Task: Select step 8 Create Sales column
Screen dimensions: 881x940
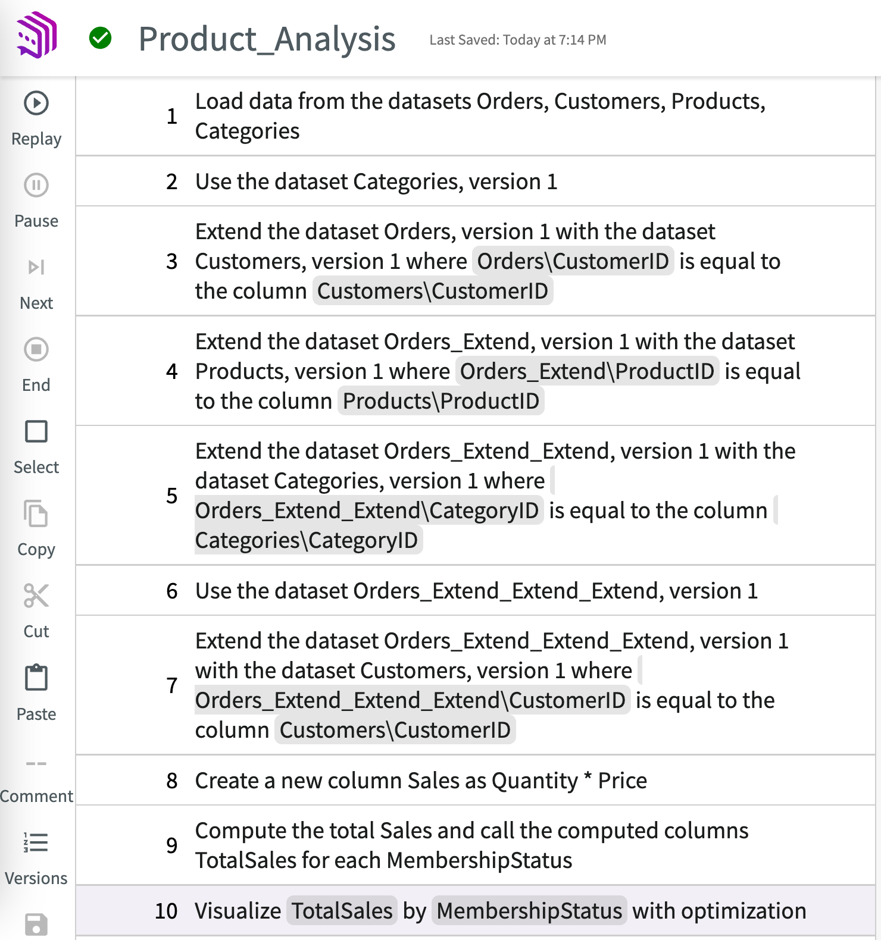Action: point(421,781)
